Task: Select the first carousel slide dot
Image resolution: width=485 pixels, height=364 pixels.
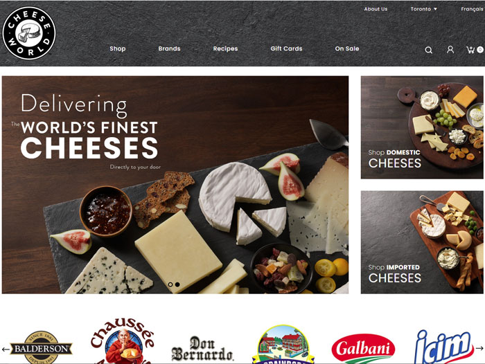Action: (170, 284)
